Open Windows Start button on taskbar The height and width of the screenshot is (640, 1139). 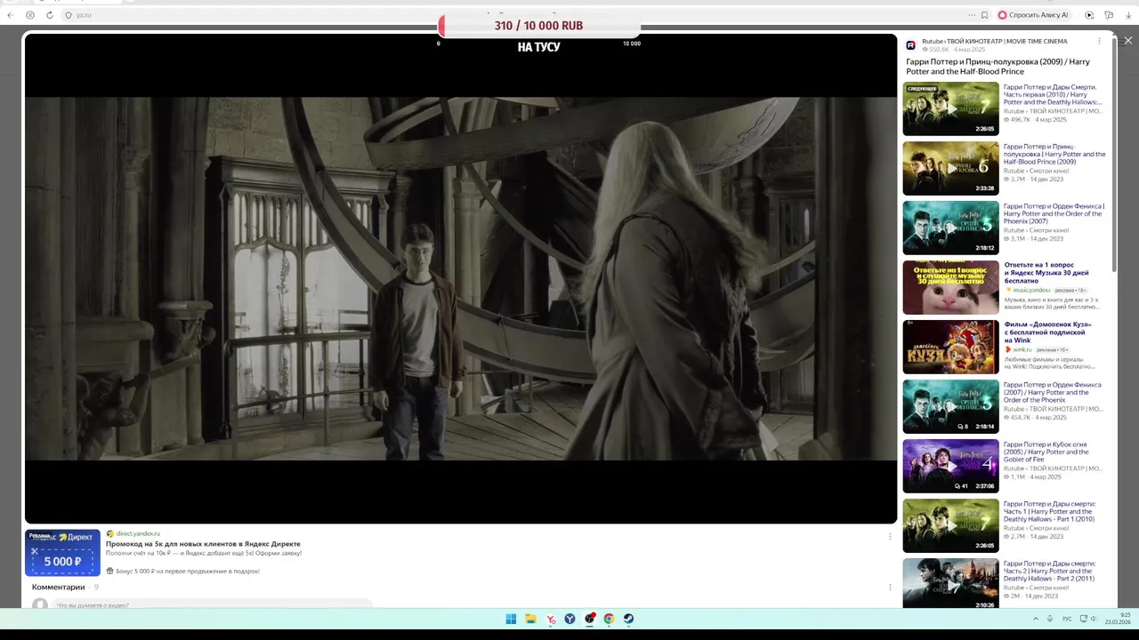(x=511, y=619)
